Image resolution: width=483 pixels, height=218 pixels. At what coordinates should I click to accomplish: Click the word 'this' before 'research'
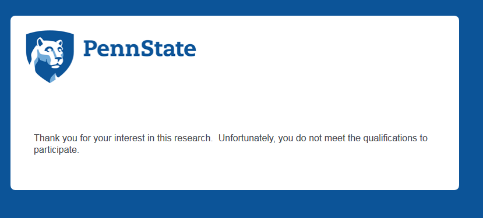click(x=164, y=138)
